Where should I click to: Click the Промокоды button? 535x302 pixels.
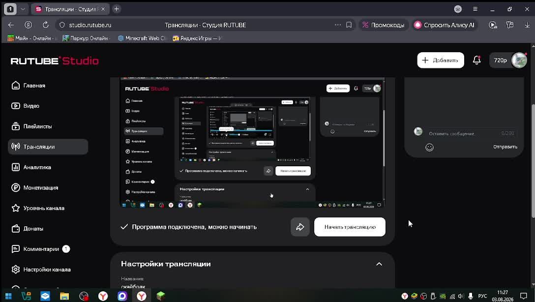pyautogui.click(x=384, y=25)
